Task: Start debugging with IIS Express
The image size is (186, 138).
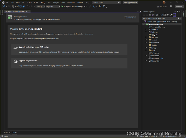Action: point(72,6)
